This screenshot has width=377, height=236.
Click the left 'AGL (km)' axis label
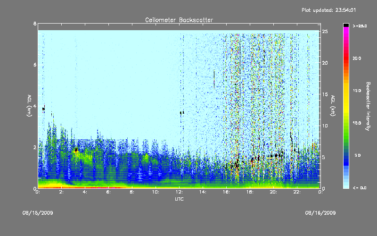(x=29, y=106)
